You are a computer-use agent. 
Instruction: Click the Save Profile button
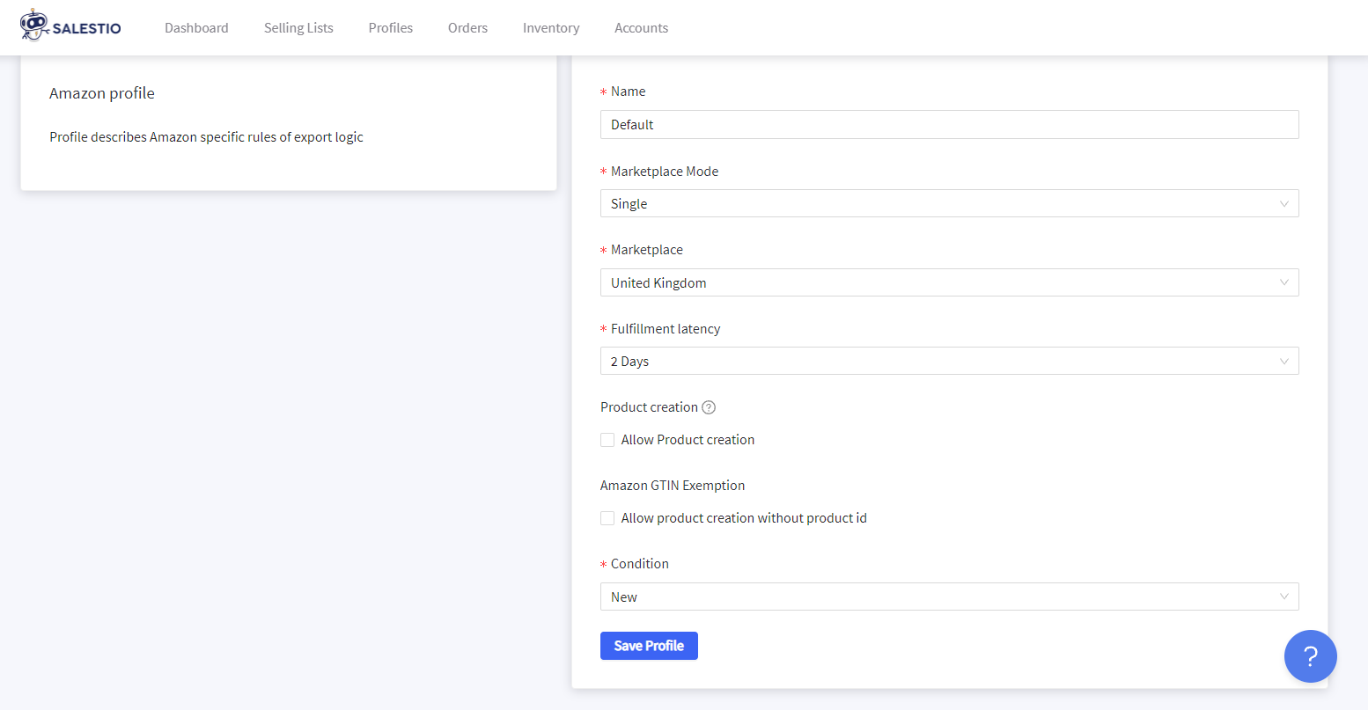[x=649, y=646]
